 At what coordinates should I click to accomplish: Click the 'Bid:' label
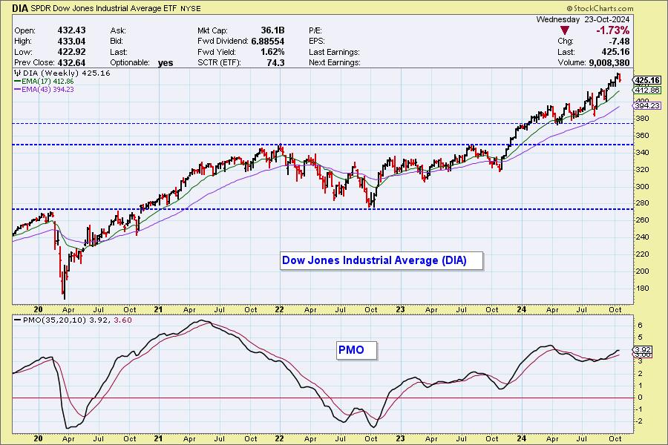coord(117,42)
